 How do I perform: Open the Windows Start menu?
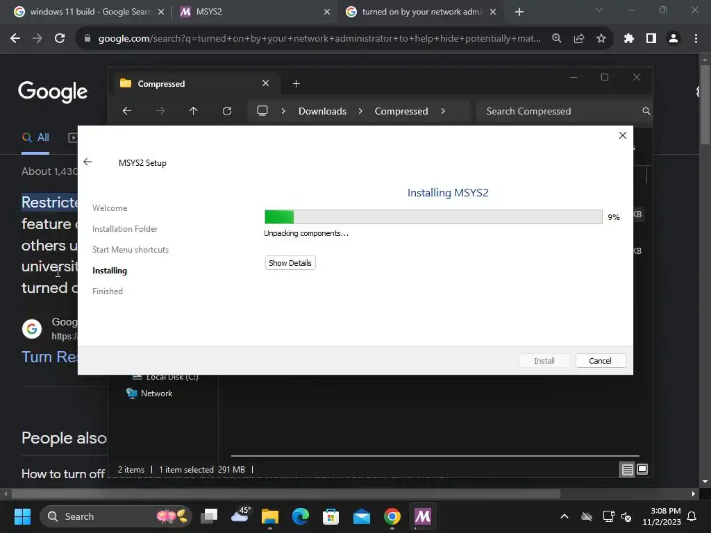[22, 516]
